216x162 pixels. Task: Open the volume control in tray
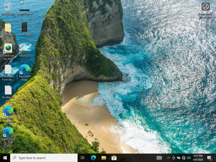tap(189, 158)
